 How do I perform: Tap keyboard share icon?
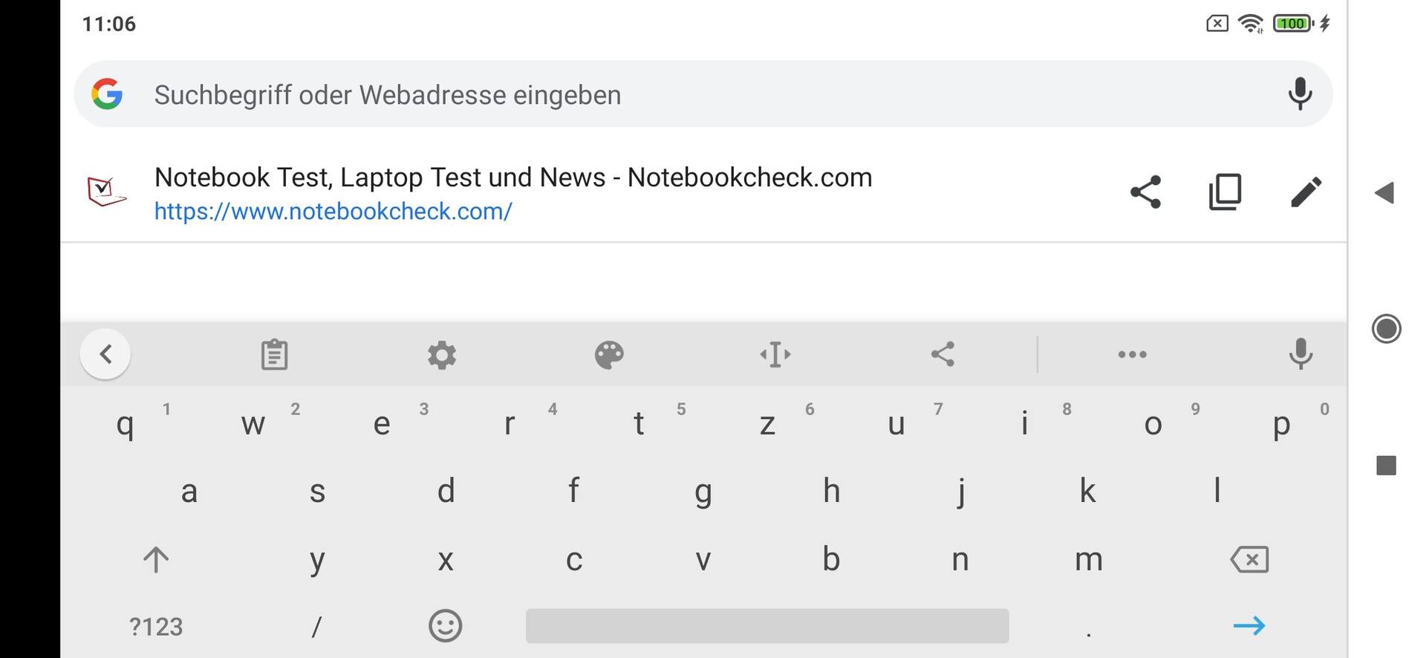tap(942, 354)
